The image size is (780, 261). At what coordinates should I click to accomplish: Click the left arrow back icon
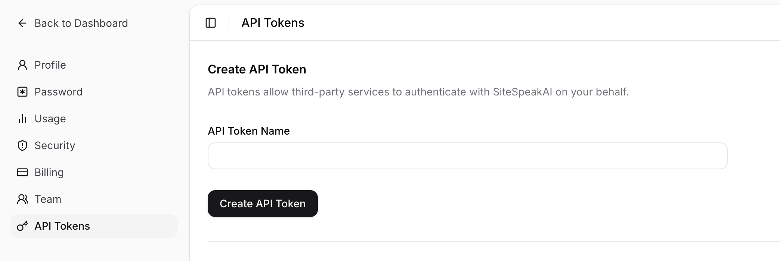[x=22, y=23]
